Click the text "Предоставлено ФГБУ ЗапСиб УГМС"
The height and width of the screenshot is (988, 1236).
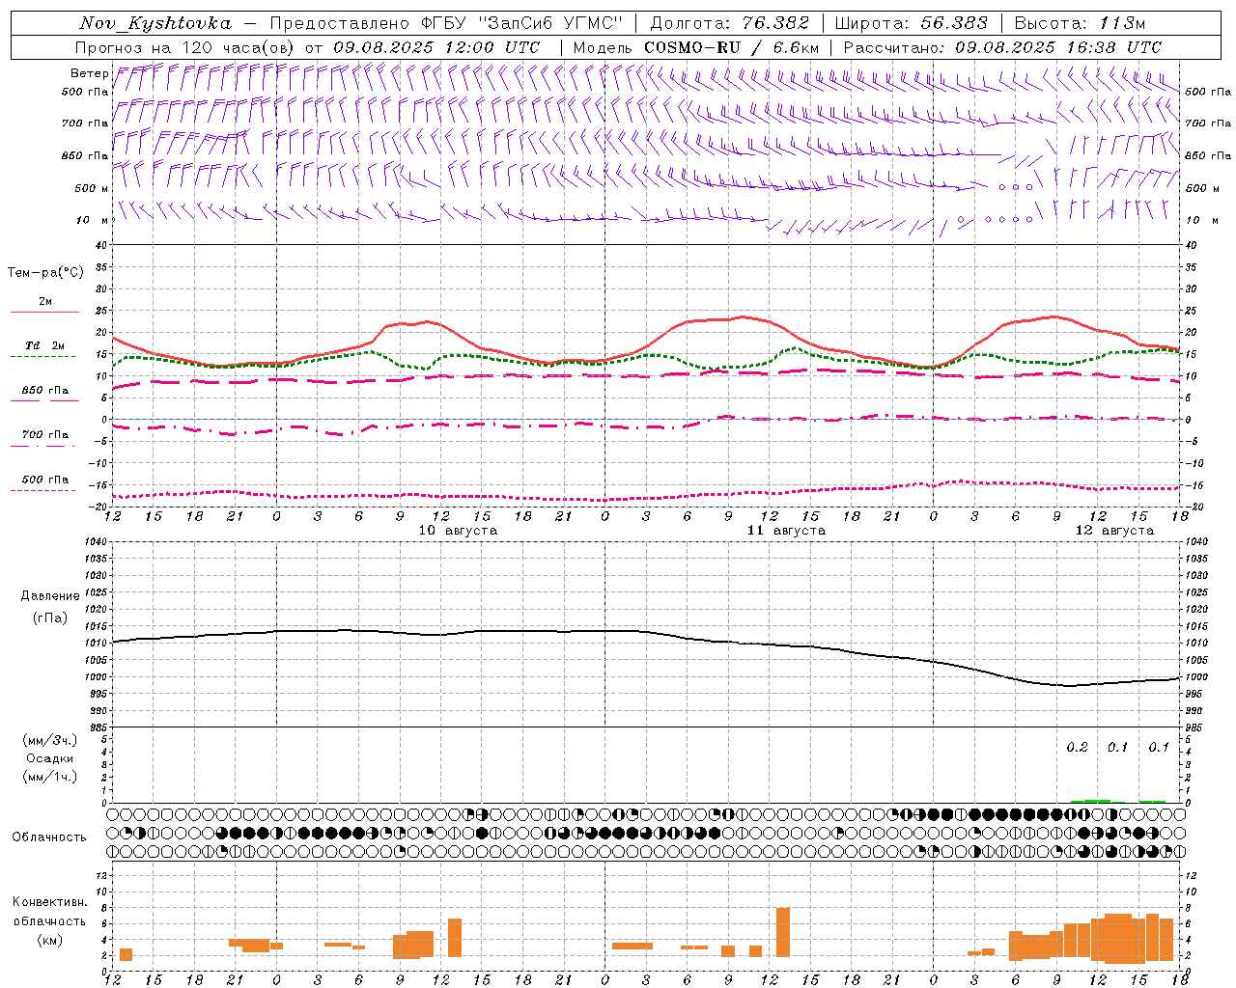click(446, 23)
